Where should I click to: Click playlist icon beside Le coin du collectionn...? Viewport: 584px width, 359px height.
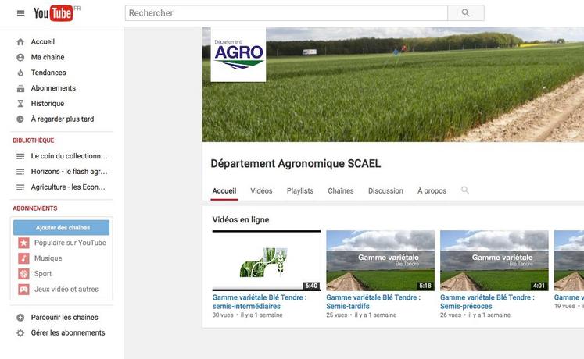(x=20, y=156)
